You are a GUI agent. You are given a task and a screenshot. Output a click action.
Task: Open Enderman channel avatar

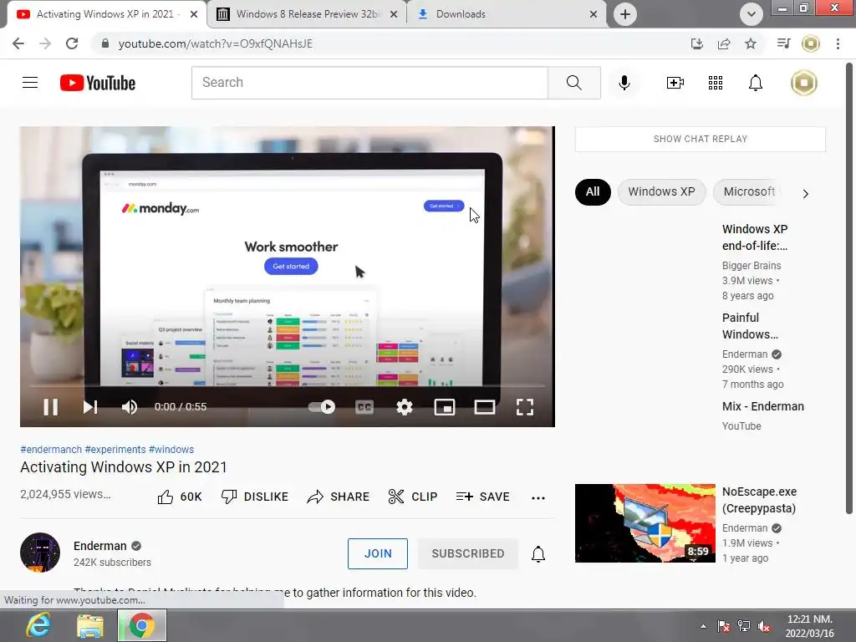click(x=40, y=553)
